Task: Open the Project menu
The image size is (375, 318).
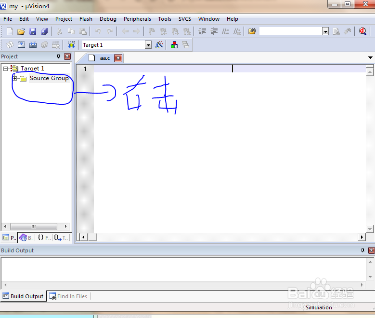Action: click(64, 19)
